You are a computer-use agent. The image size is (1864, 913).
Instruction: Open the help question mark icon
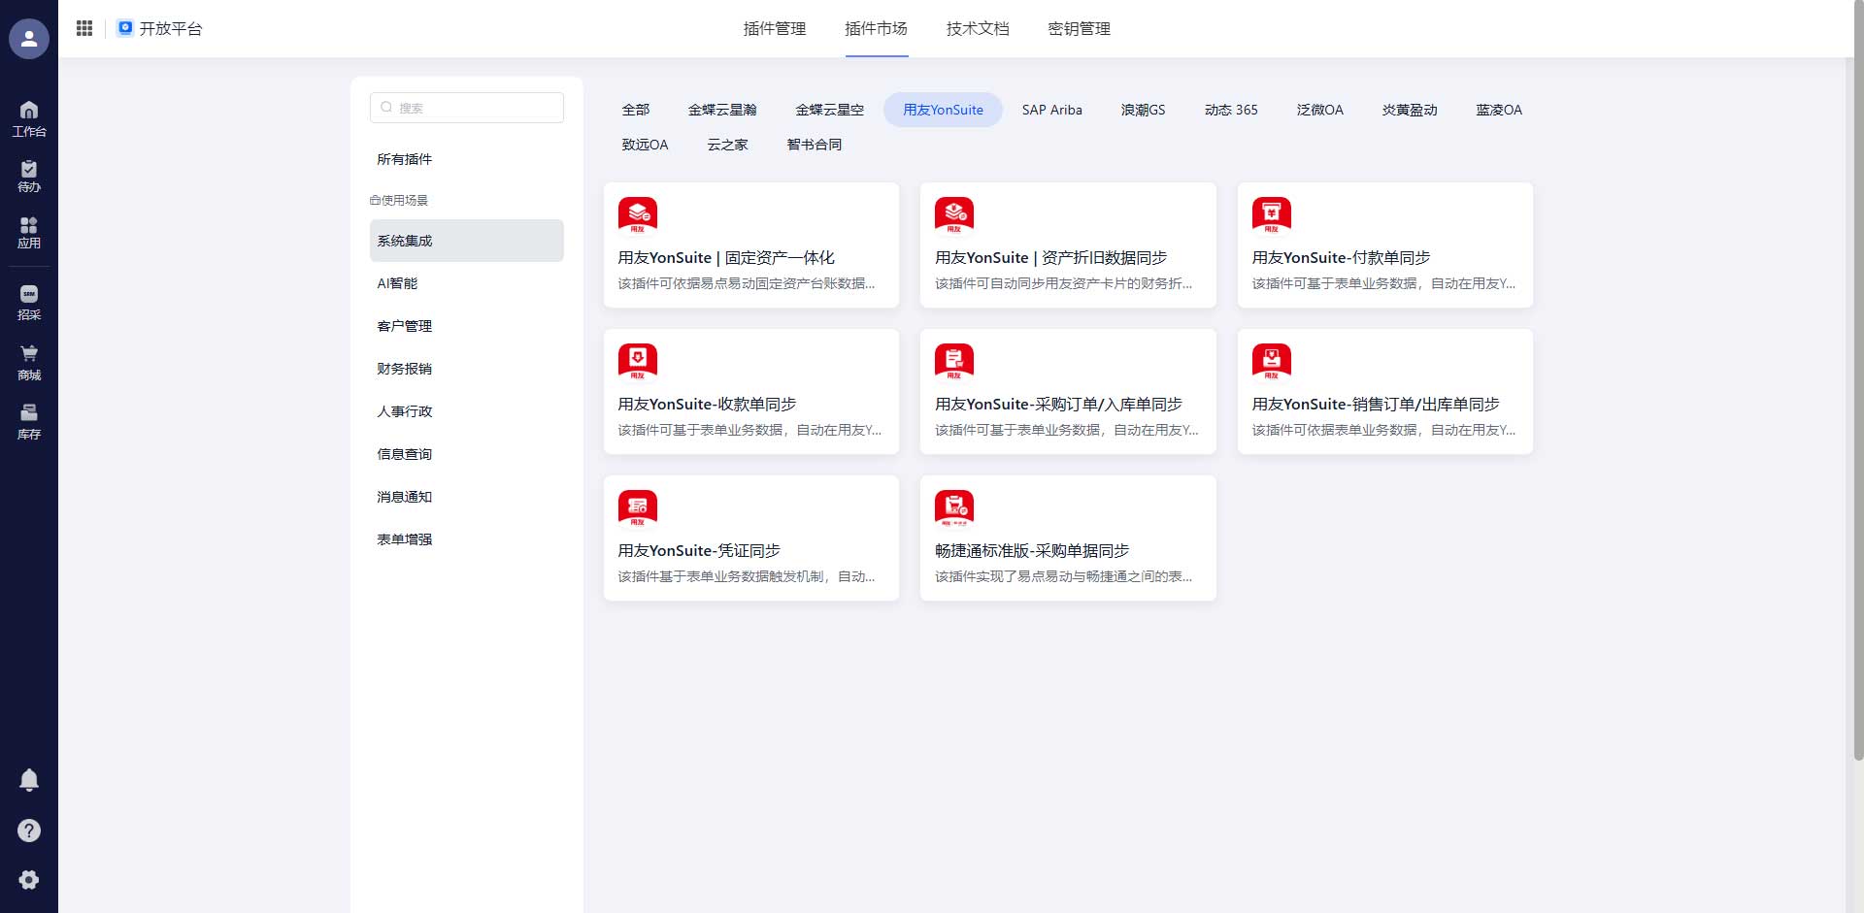(29, 831)
